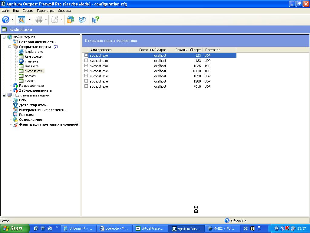Viewport: 310px width, 233px height.
Task: Open the dropdown arrow next to Help icon
Action: (x=12, y=20)
